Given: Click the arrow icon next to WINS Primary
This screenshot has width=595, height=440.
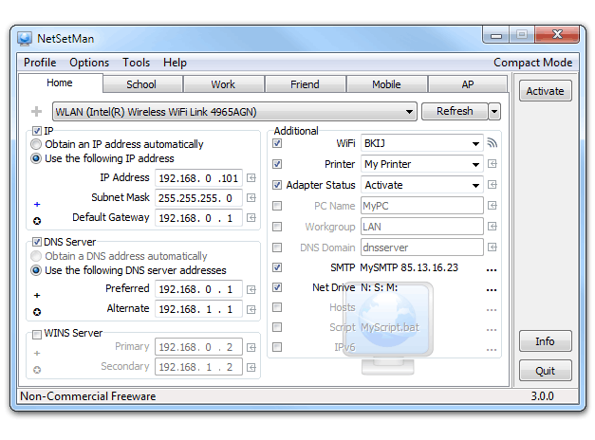Looking at the screenshot, I should [251, 347].
